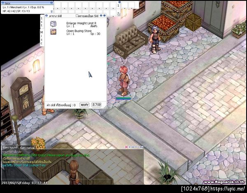Click the Lv. 1 / Merchant status line
The height and width of the screenshot is (193, 247).
23,7
